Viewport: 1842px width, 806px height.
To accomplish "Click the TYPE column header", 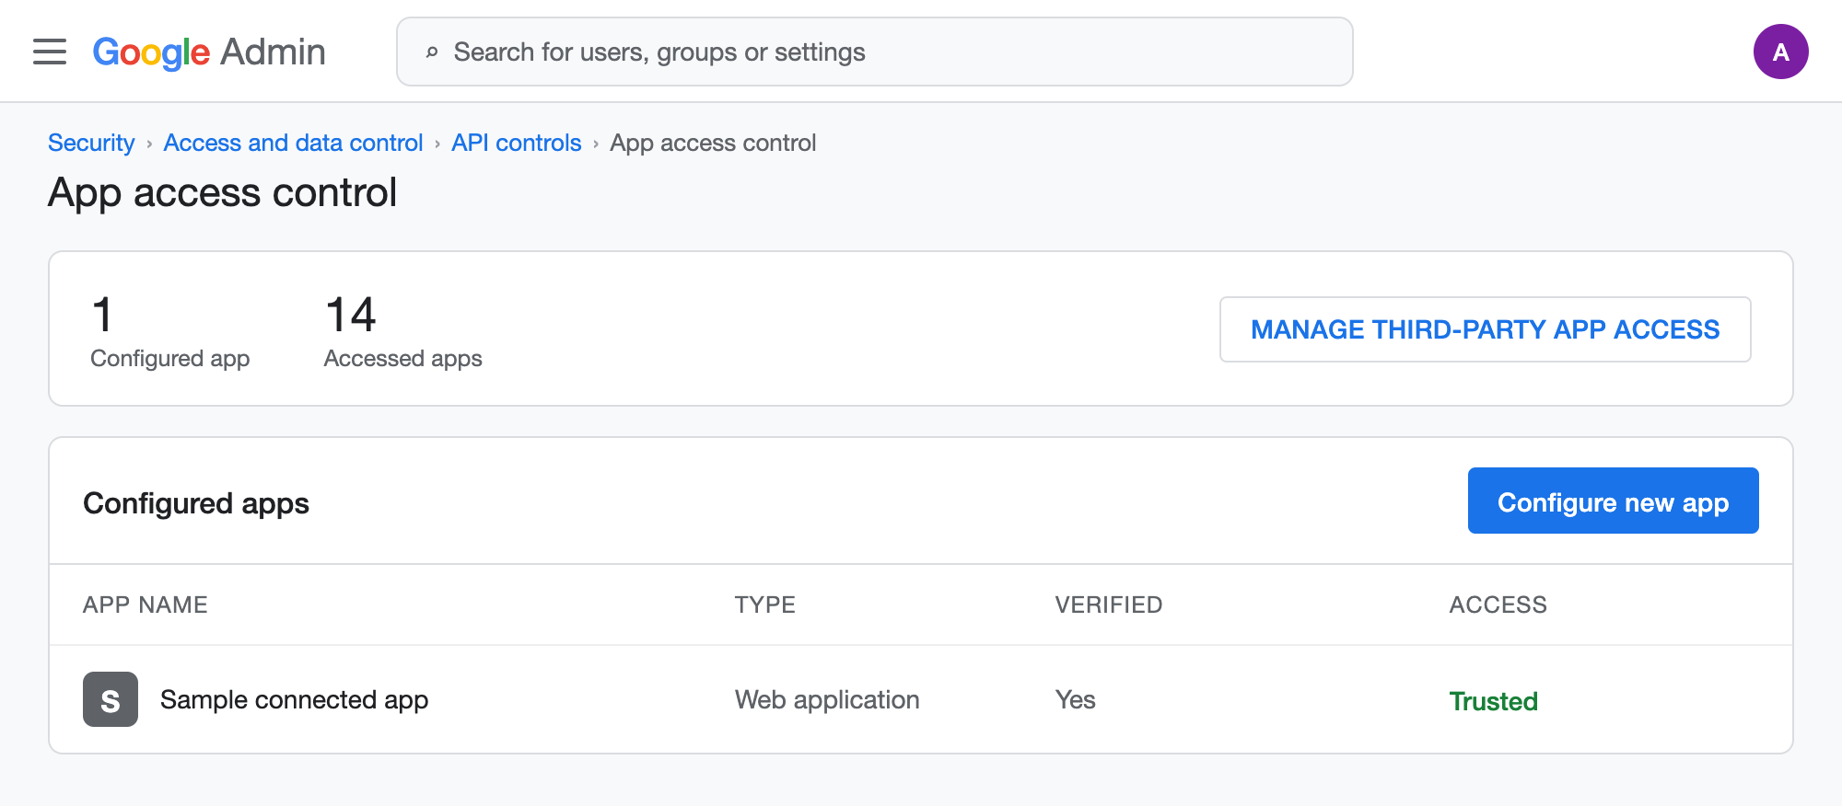I will (764, 604).
